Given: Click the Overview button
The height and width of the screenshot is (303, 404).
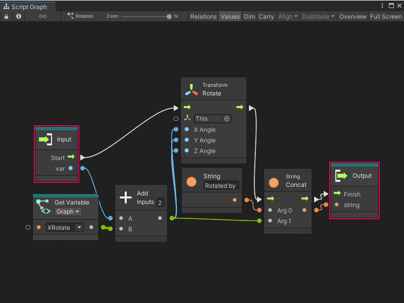Looking at the screenshot, I should point(352,16).
